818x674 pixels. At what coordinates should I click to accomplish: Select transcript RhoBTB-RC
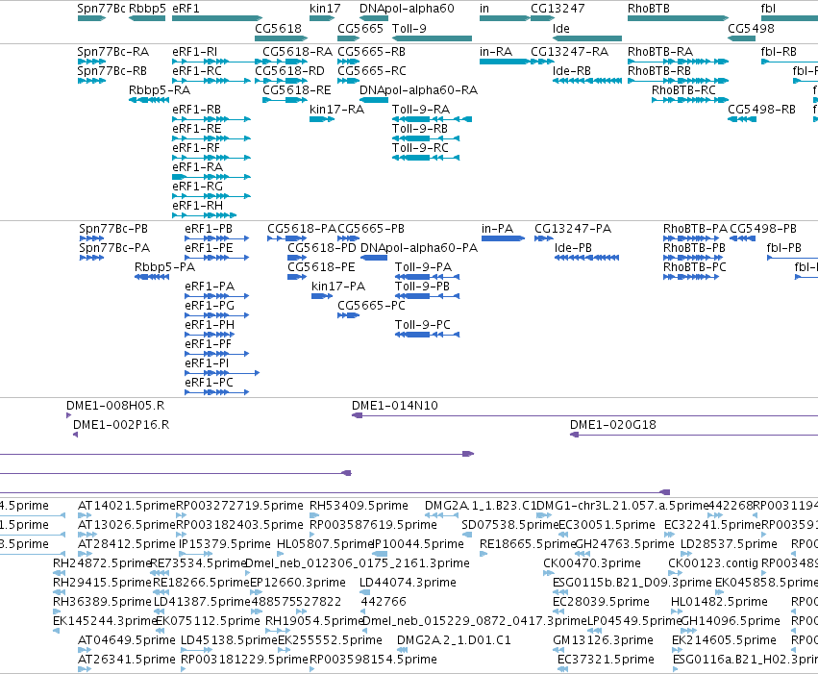(x=684, y=90)
